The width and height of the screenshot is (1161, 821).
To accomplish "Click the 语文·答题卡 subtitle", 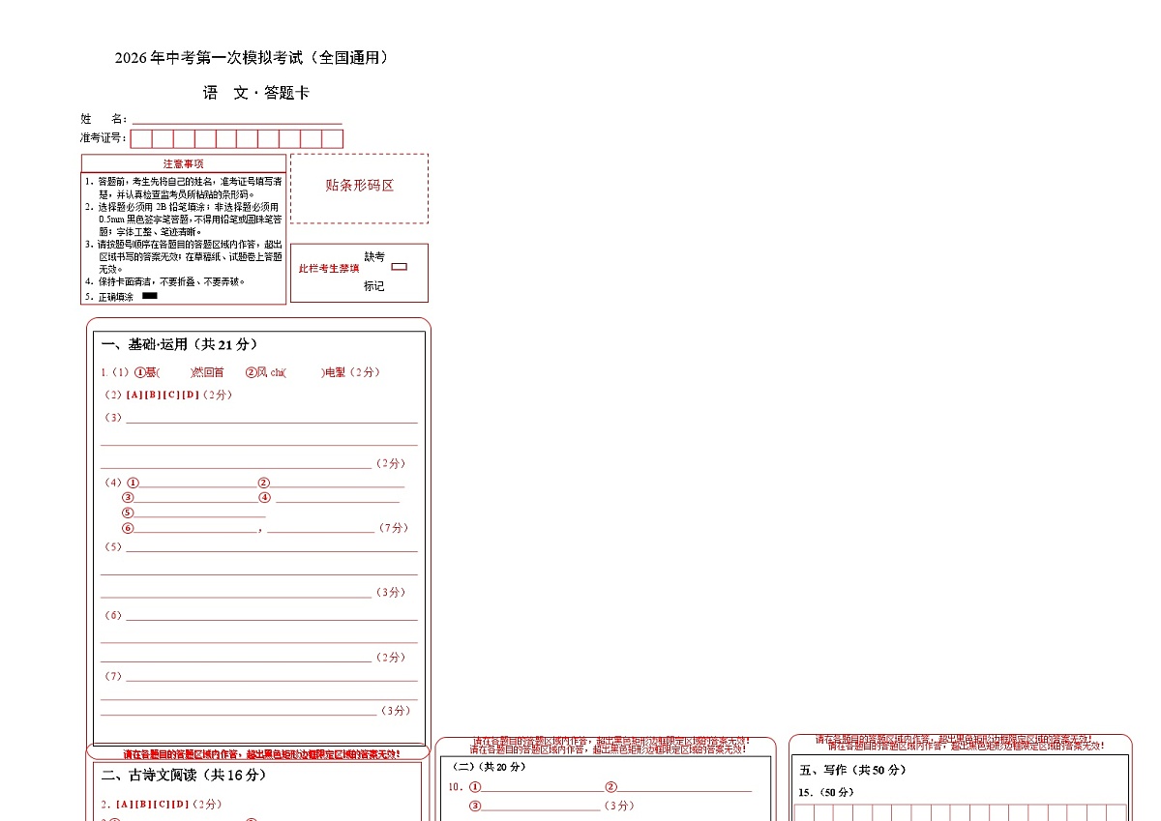I will pos(256,93).
